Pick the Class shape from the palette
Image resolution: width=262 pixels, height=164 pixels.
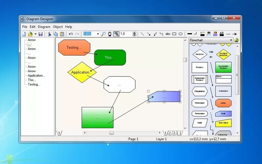coord(223,79)
